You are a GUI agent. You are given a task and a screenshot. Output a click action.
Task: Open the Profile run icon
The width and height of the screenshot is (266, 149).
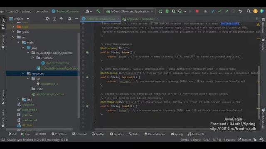click(x=180, y=11)
